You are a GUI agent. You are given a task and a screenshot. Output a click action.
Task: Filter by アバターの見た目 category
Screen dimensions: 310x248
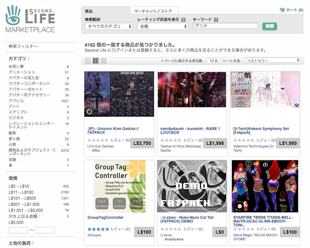[x=24, y=78]
